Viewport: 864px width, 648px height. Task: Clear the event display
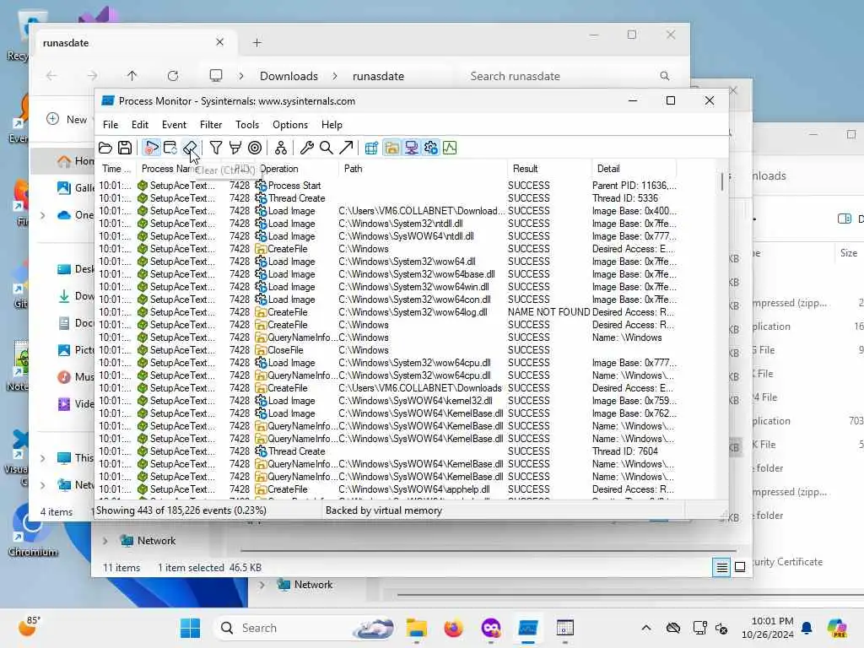(190, 148)
